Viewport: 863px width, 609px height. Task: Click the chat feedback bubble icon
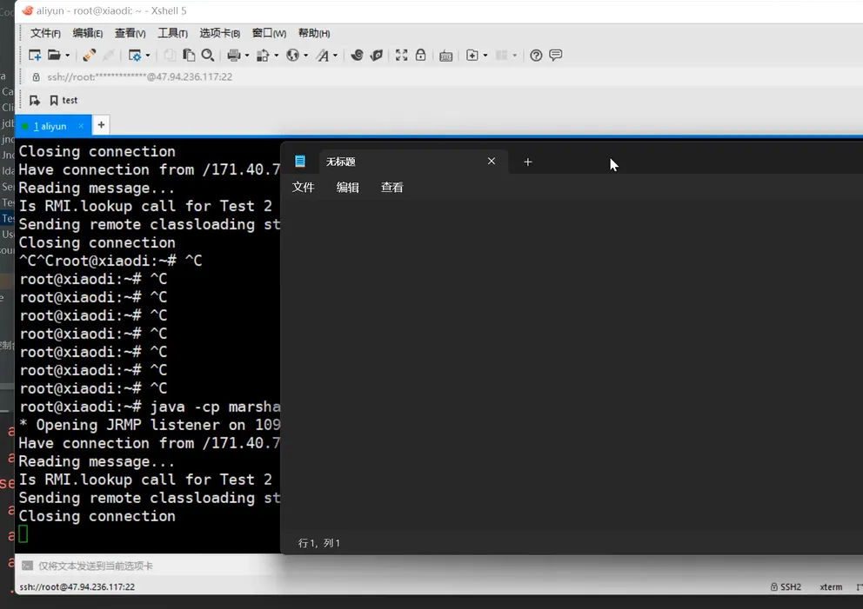[556, 55]
